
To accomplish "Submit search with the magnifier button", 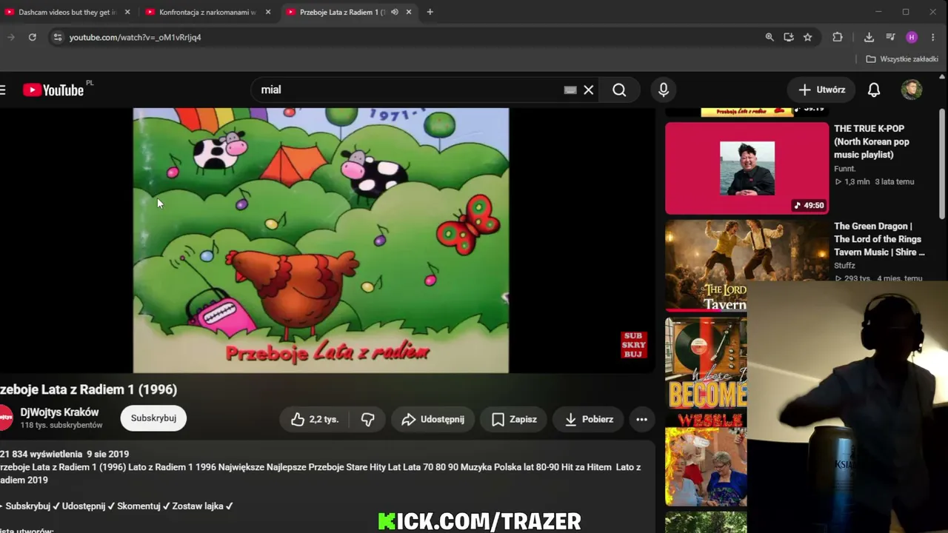I will click(x=619, y=90).
